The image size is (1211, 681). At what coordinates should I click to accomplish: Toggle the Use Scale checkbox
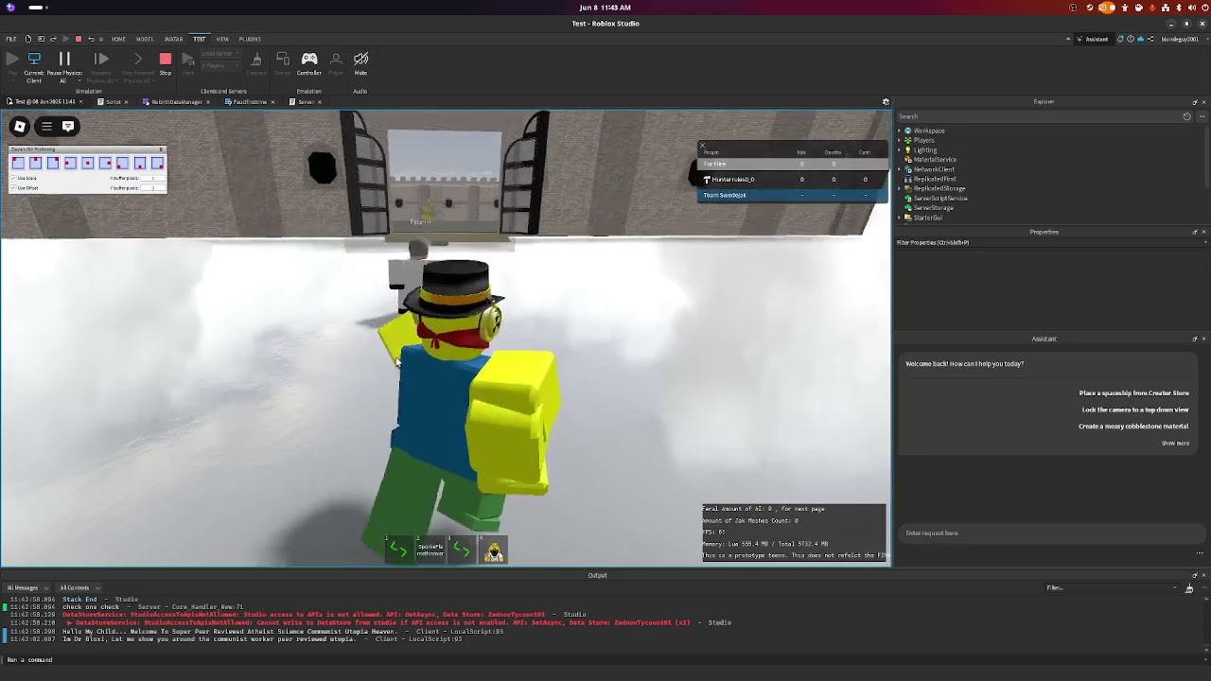tap(13, 178)
